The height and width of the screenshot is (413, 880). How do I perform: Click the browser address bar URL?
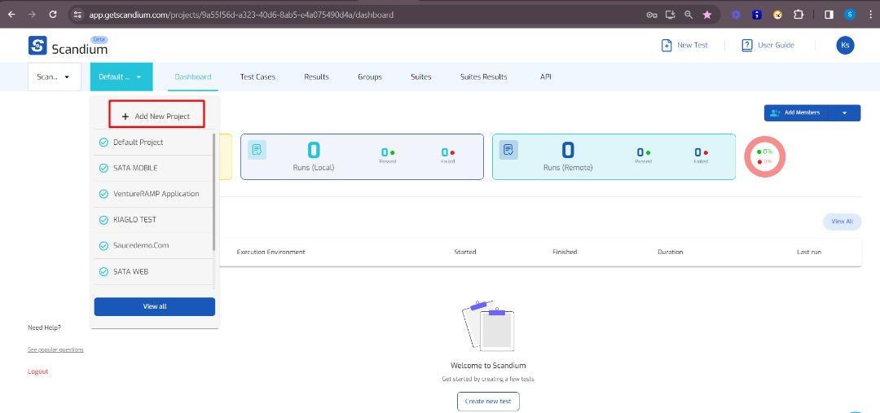click(x=241, y=15)
